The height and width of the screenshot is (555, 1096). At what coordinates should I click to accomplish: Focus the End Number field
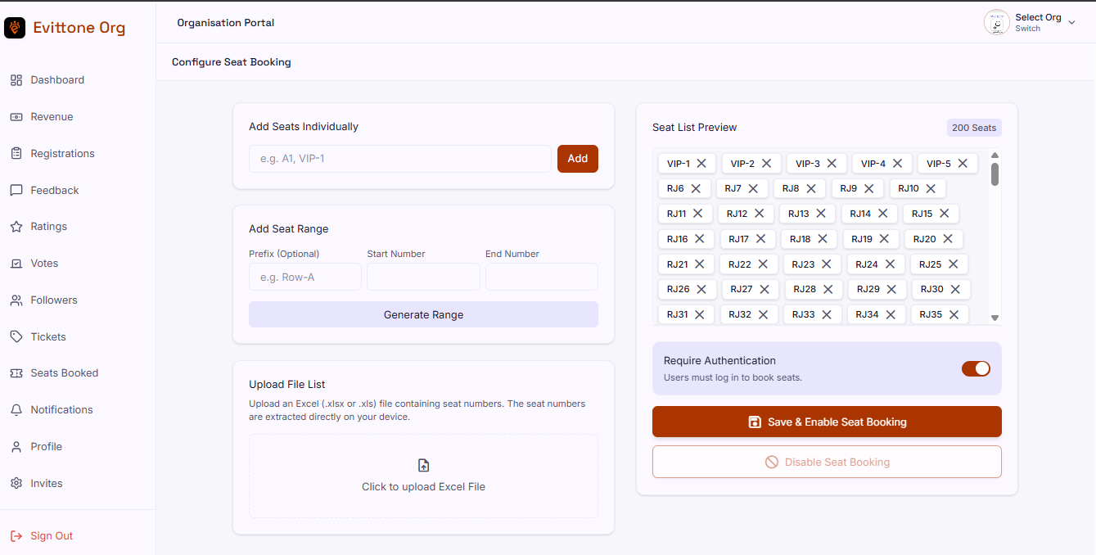pos(542,277)
